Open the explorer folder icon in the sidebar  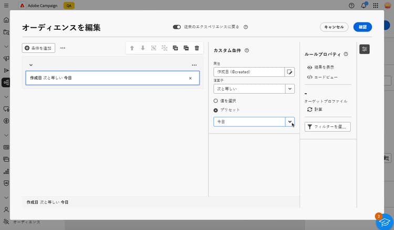(6, 32)
